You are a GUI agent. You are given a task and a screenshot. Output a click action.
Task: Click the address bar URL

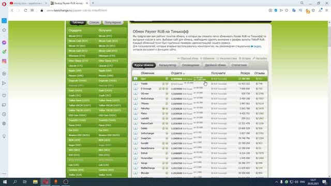(x=77, y=10)
